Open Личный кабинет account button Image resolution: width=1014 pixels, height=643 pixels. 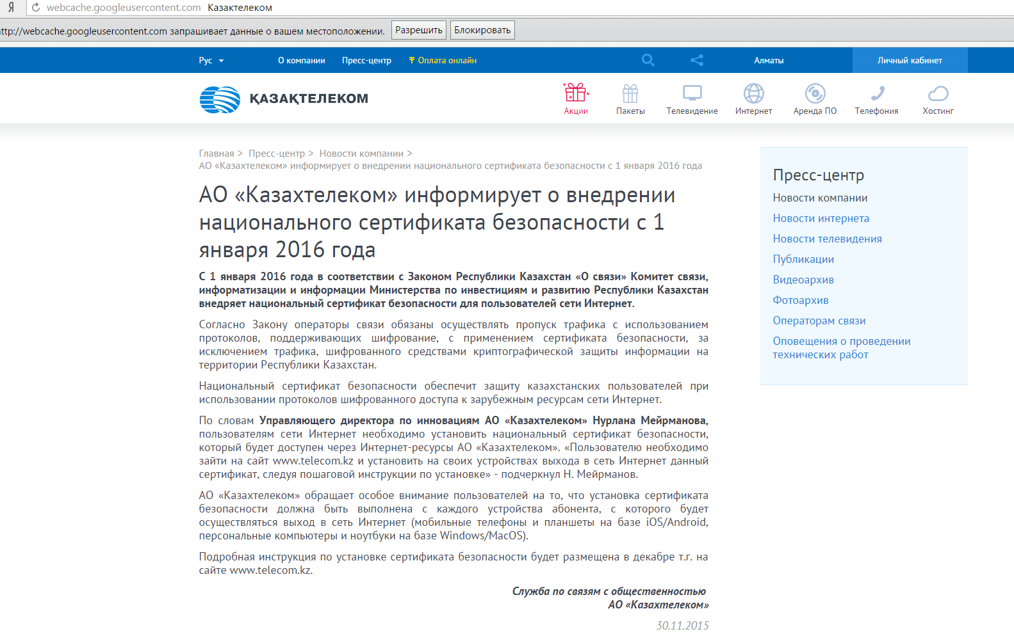tap(910, 60)
